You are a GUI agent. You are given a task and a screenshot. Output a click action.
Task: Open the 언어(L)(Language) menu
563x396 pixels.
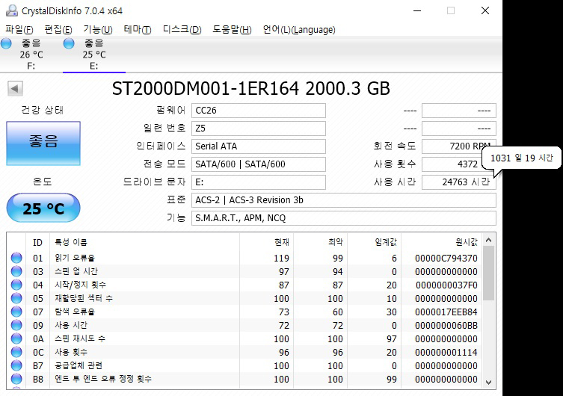tap(299, 29)
